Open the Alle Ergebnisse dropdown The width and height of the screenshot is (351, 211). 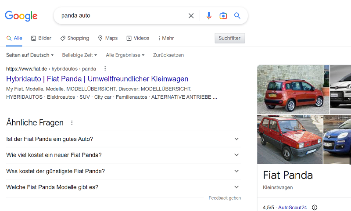click(125, 55)
